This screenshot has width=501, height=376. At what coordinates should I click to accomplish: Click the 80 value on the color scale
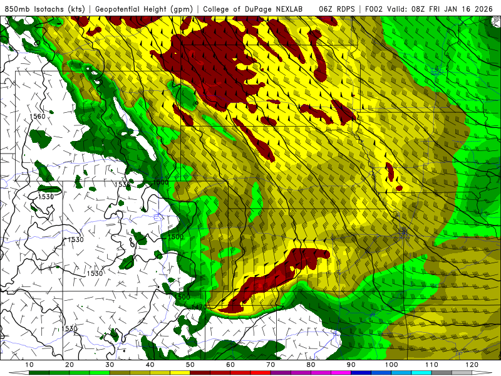tap(311, 365)
